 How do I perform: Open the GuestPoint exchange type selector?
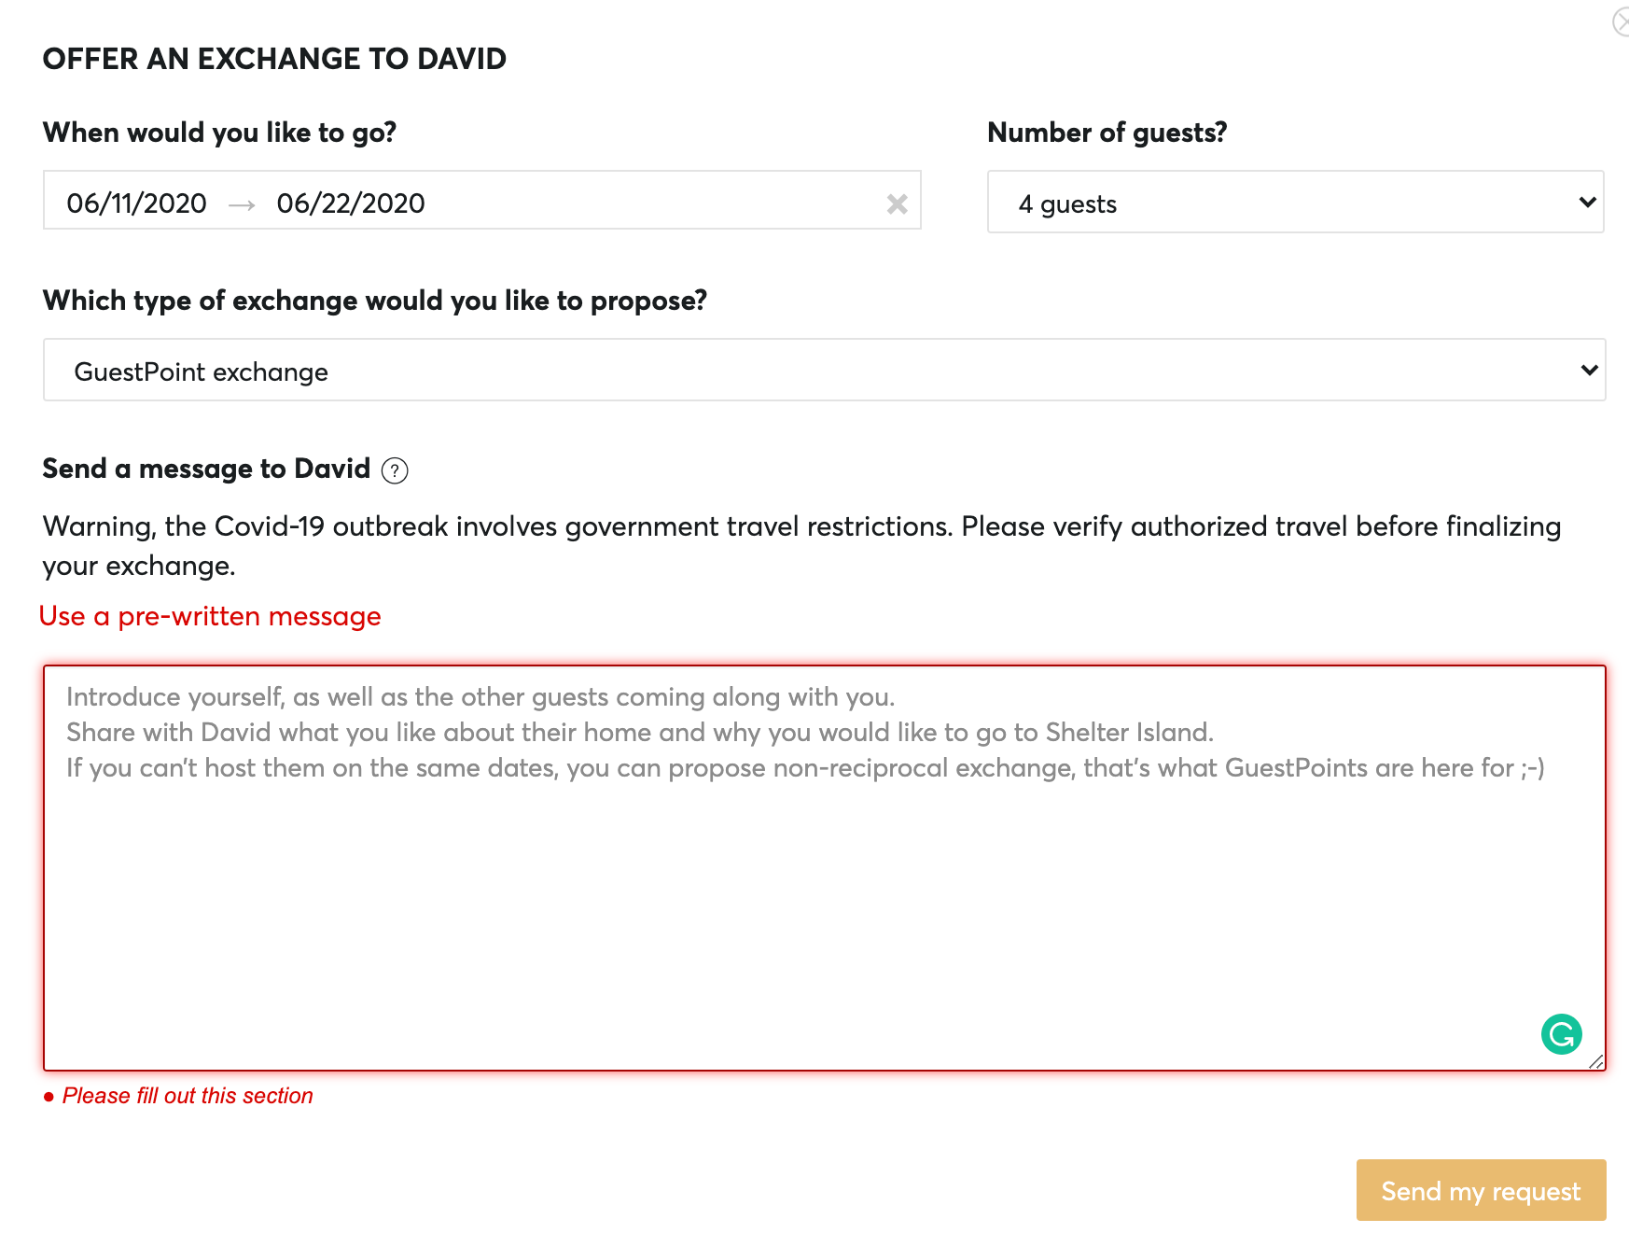(824, 370)
